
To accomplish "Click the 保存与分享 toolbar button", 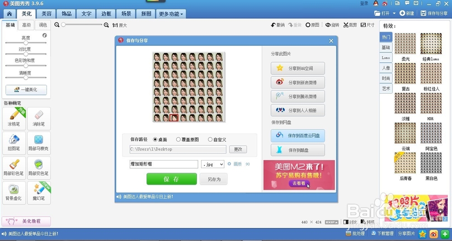I will pos(434,14).
